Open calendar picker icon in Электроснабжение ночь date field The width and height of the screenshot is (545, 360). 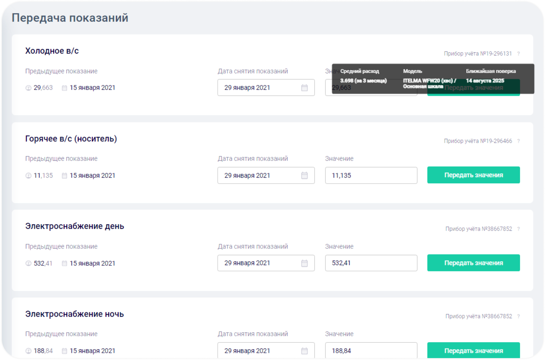[x=304, y=351]
